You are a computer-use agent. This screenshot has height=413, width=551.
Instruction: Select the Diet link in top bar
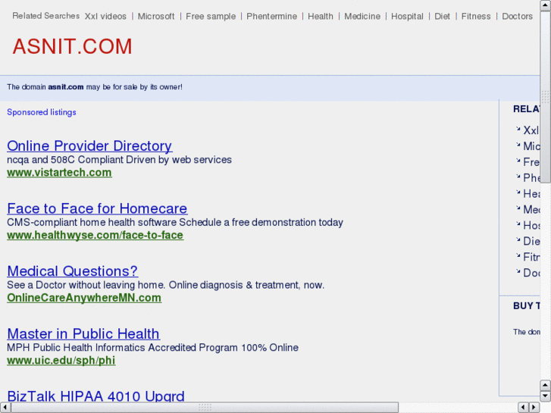pos(442,16)
